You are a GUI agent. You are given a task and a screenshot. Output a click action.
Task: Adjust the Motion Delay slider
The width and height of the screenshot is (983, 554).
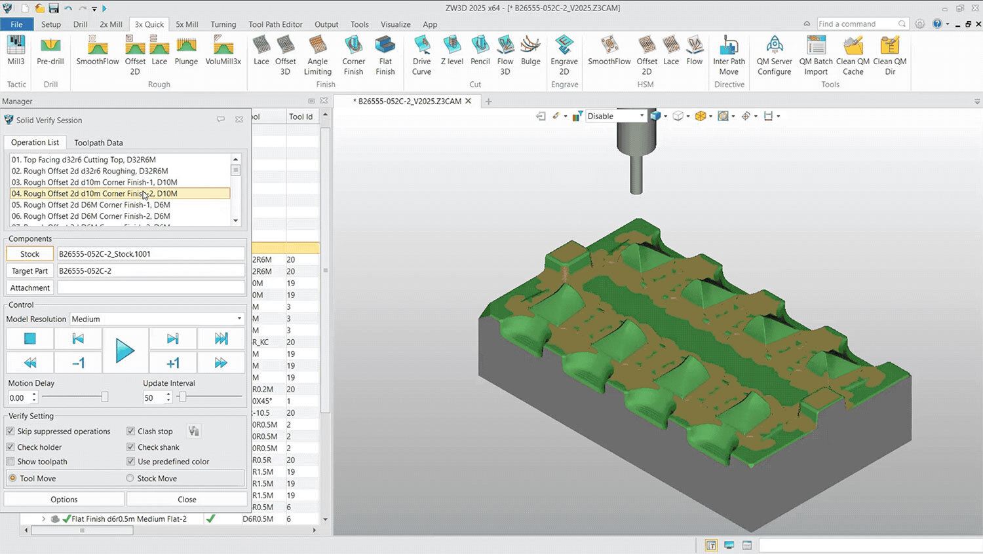tap(104, 397)
